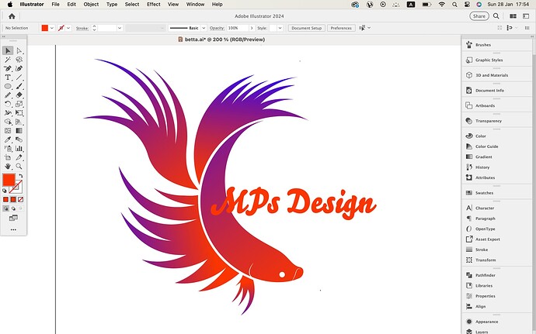The image size is (536, 334).
Task: Pick the Rotate tool
Action: click(8, 104)
